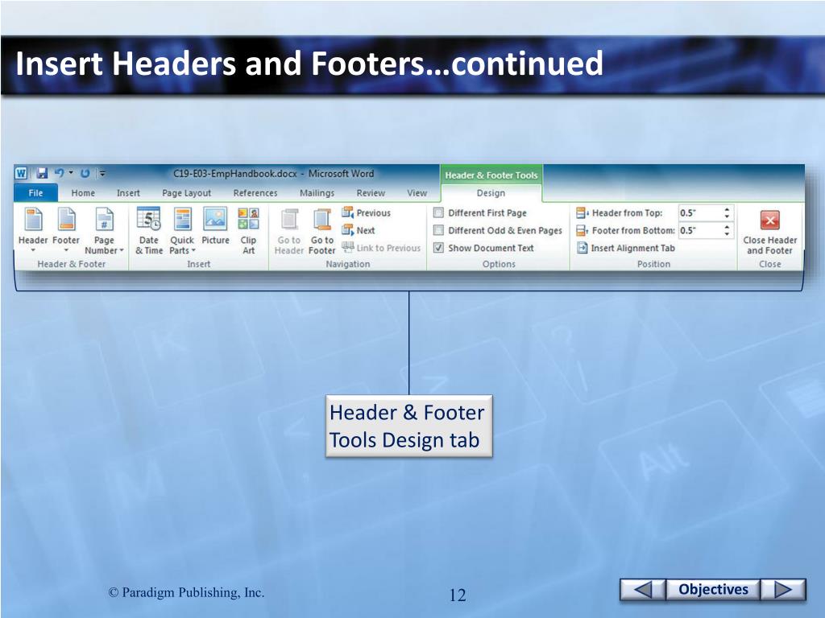Click the Options group label

(499, 264)
